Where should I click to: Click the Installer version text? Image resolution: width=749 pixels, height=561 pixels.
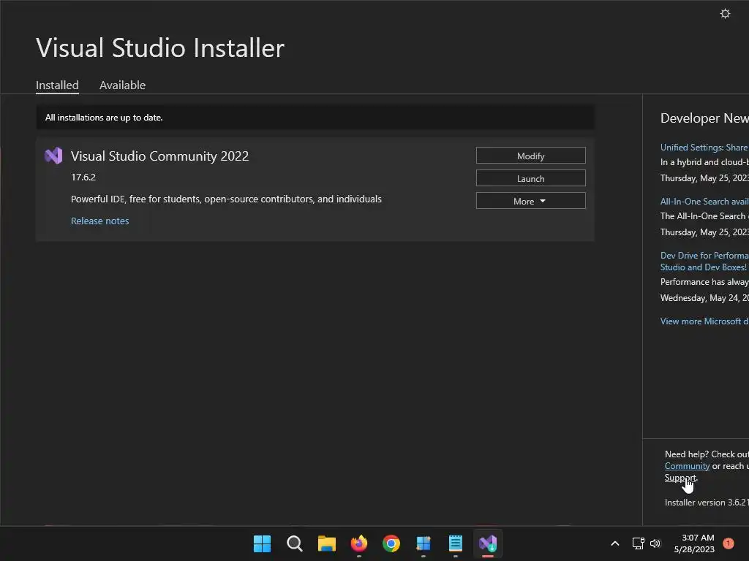[x=707, y=503]
